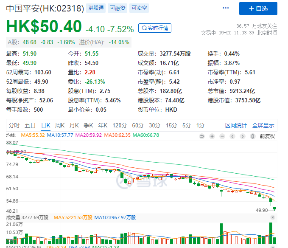The image size is (288, 248).
Task: Close the main K-line indicator panel
Action: tap(272, 217)
